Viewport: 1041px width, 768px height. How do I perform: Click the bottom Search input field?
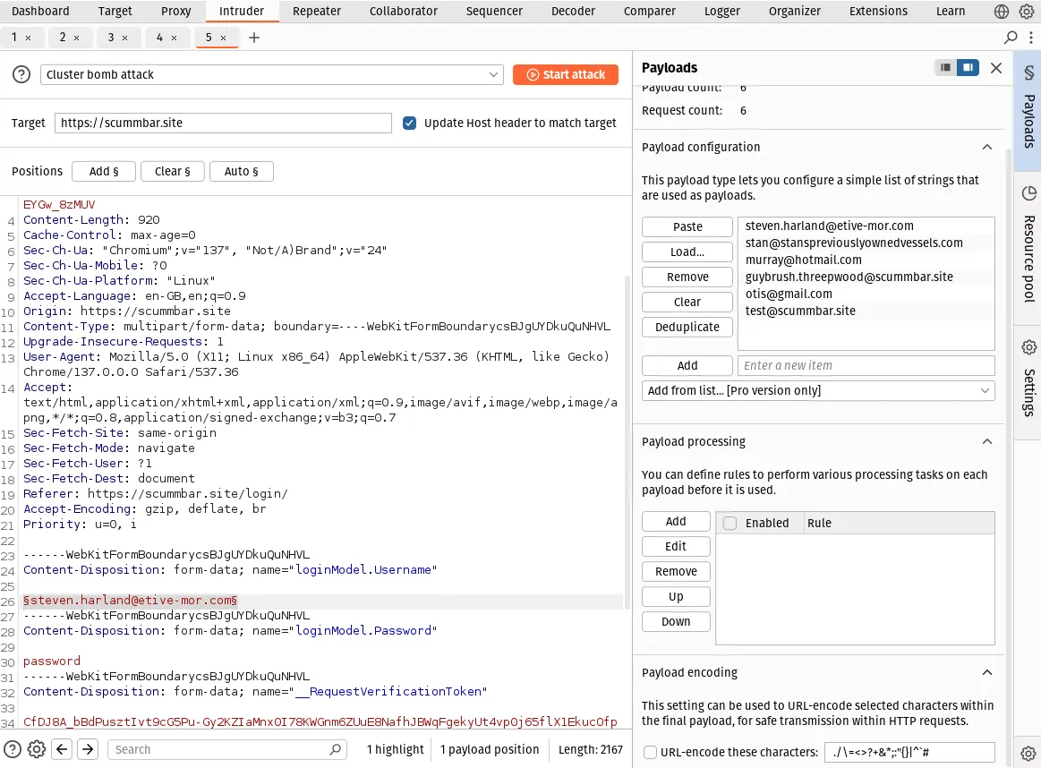(x=227, y=749)
